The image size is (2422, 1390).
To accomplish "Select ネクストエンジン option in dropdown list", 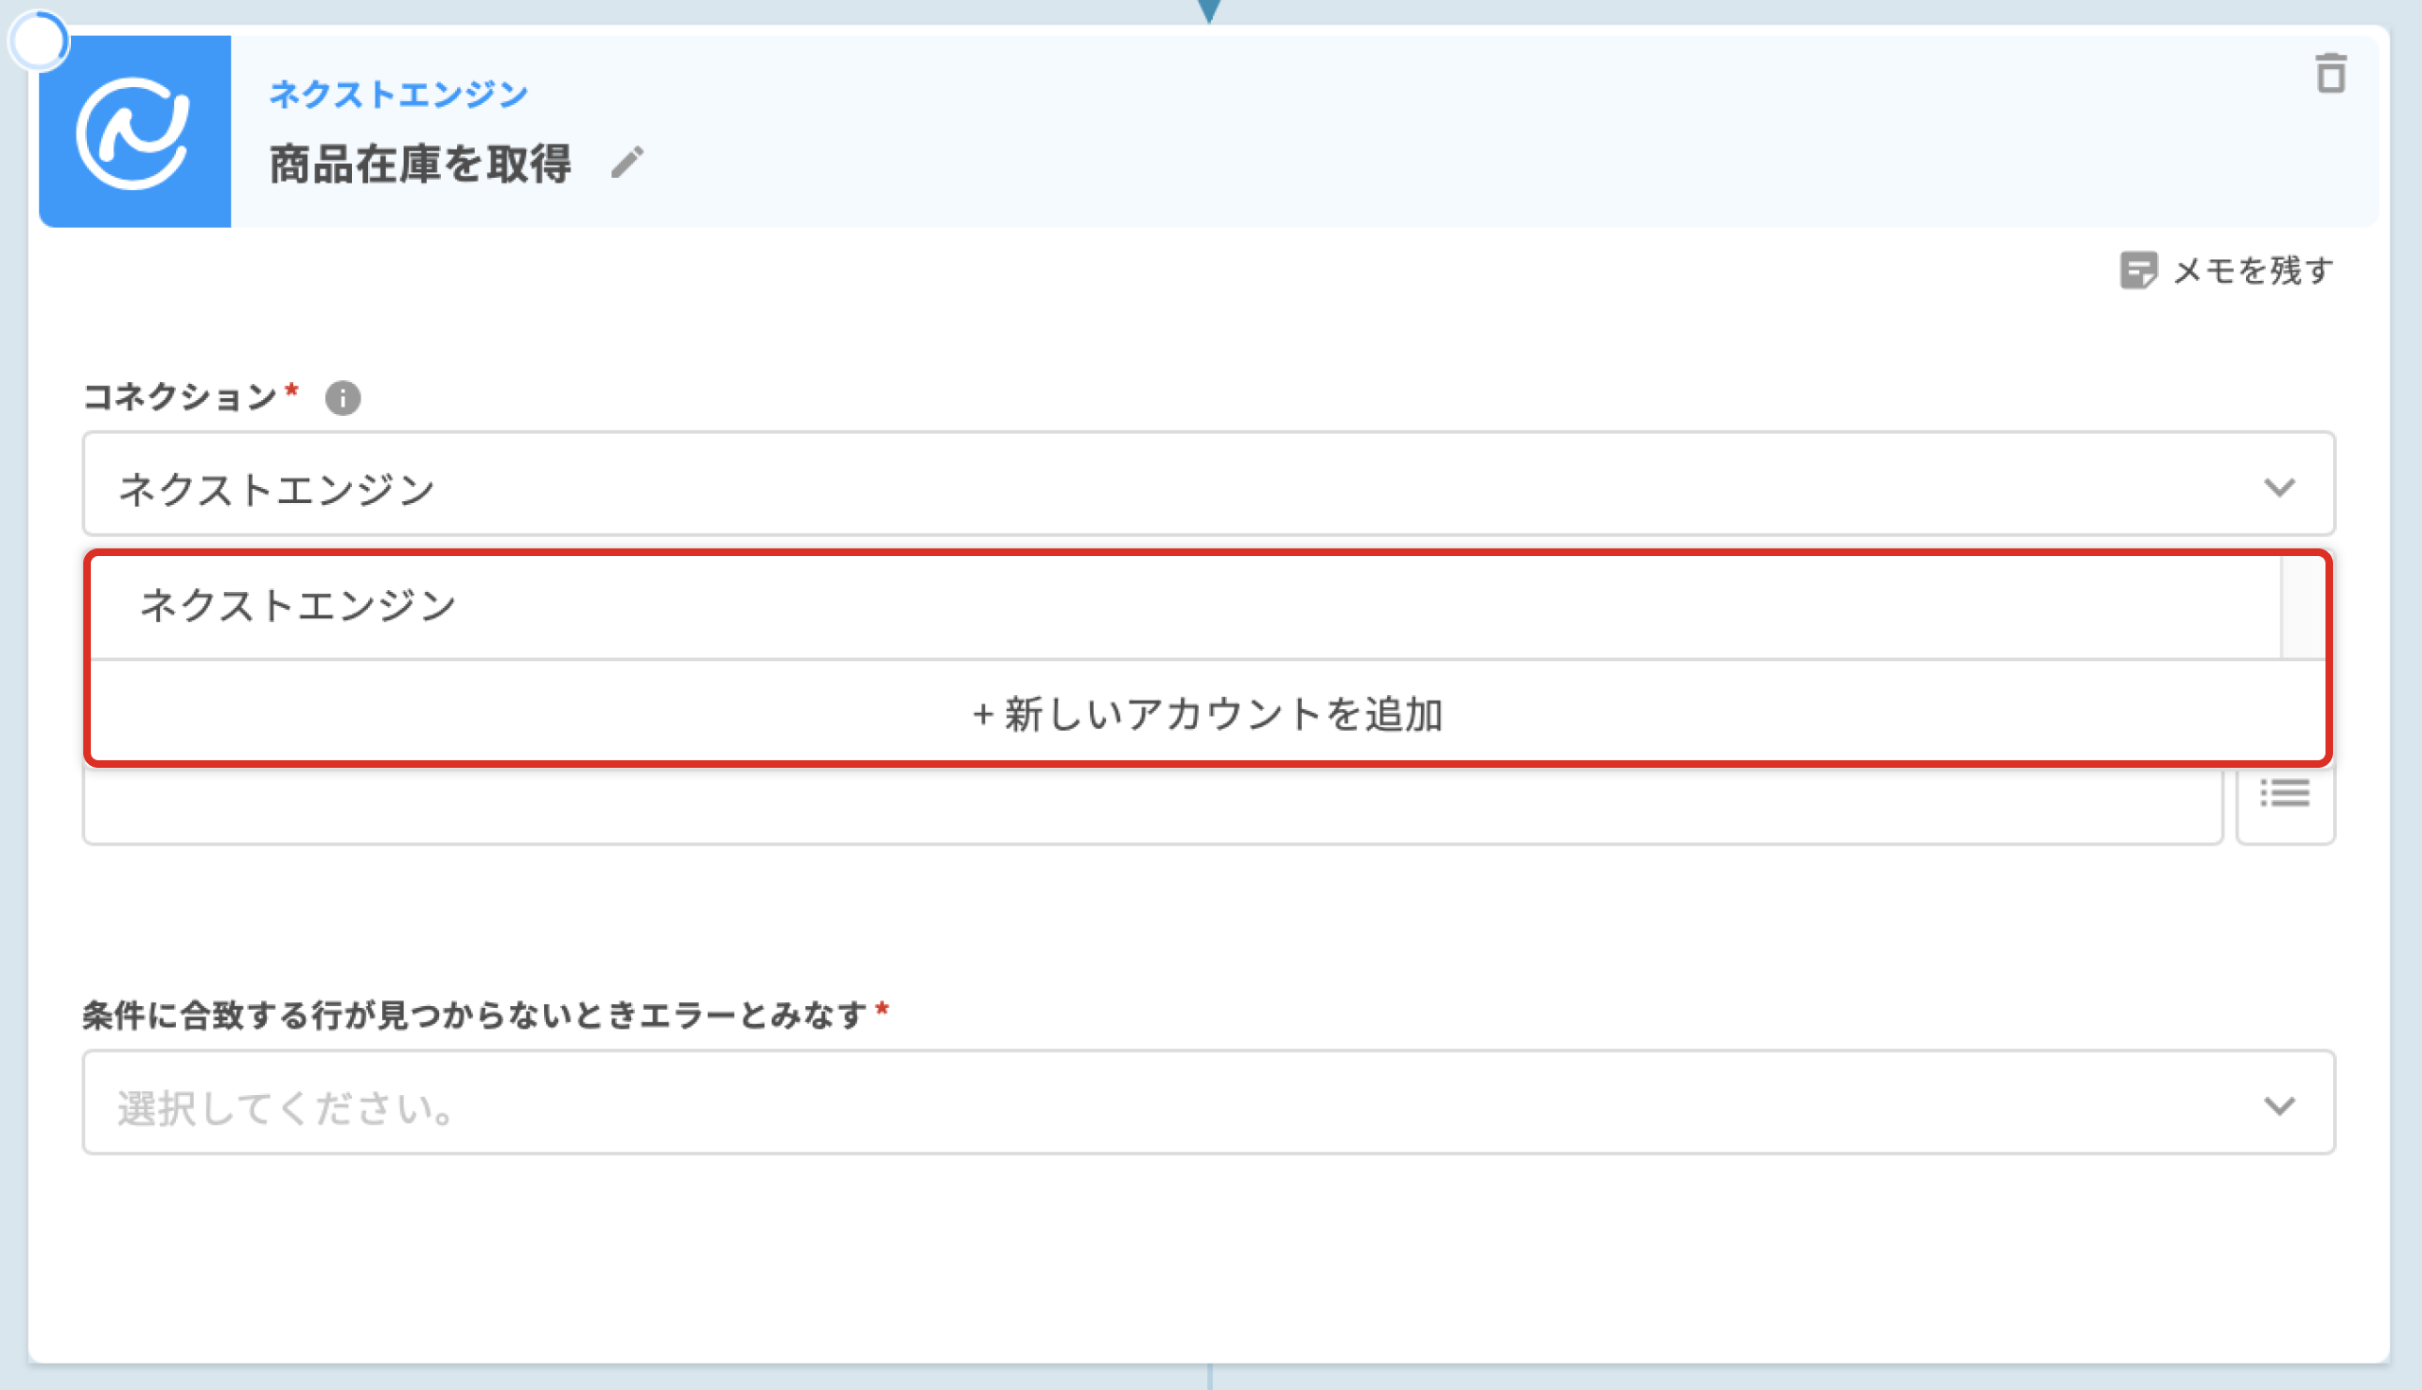I will pyautogui.click(x=298, y=605).
